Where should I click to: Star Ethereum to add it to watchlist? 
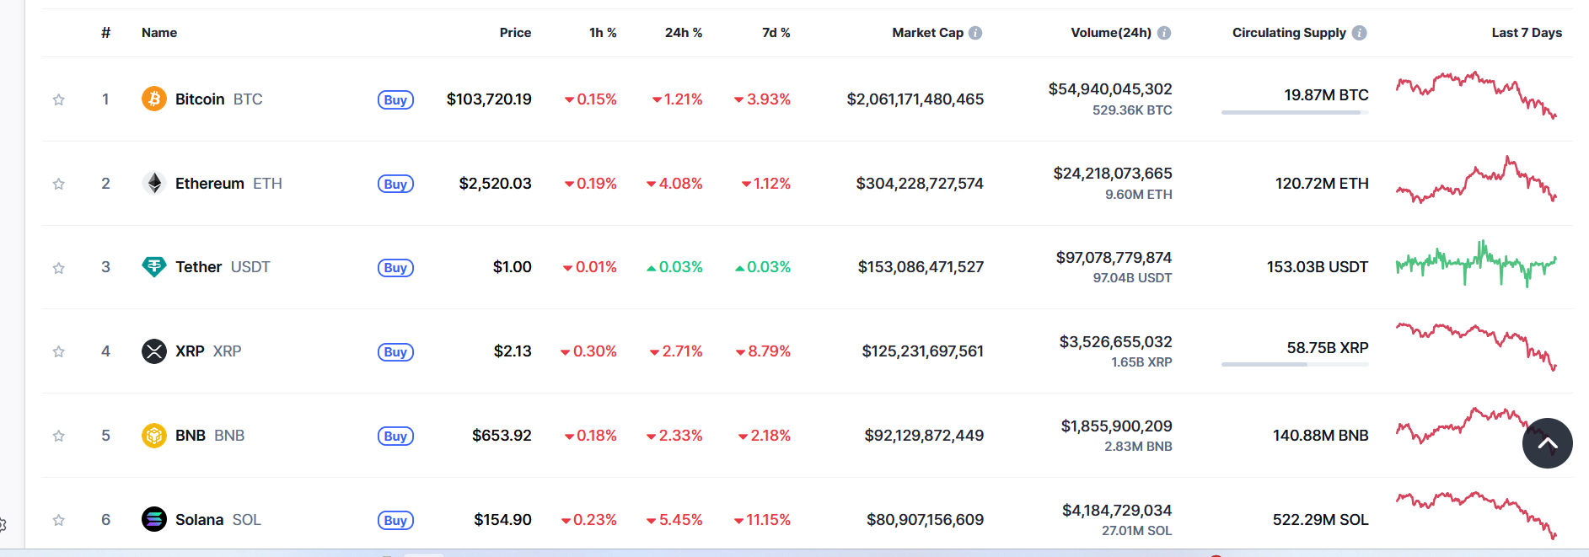tap(59, 184)
